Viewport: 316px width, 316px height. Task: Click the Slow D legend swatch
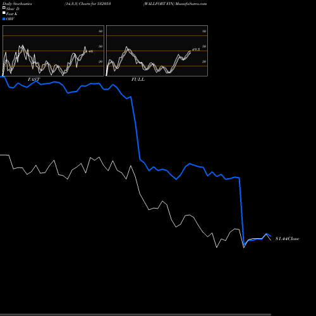[x=4, y=8]
